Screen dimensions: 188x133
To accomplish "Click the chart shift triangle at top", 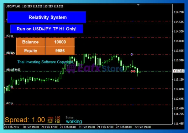I will coord(139,5).
